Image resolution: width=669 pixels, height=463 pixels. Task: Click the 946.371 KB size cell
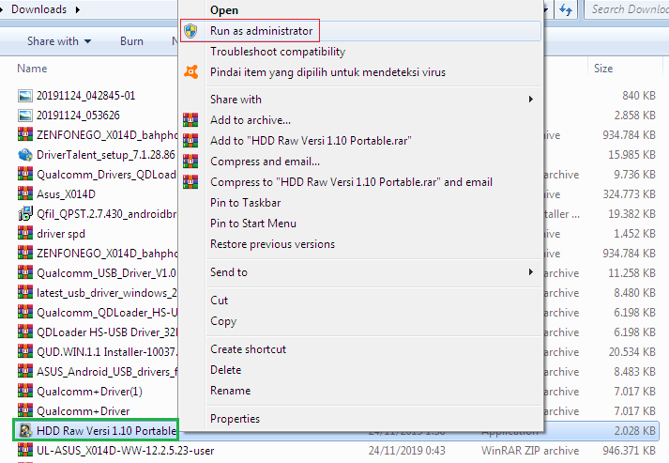click(x=629, y=450)
